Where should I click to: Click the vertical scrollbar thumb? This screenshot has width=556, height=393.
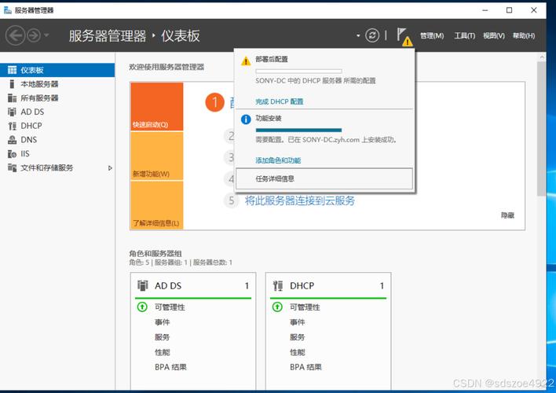point(541,129)
